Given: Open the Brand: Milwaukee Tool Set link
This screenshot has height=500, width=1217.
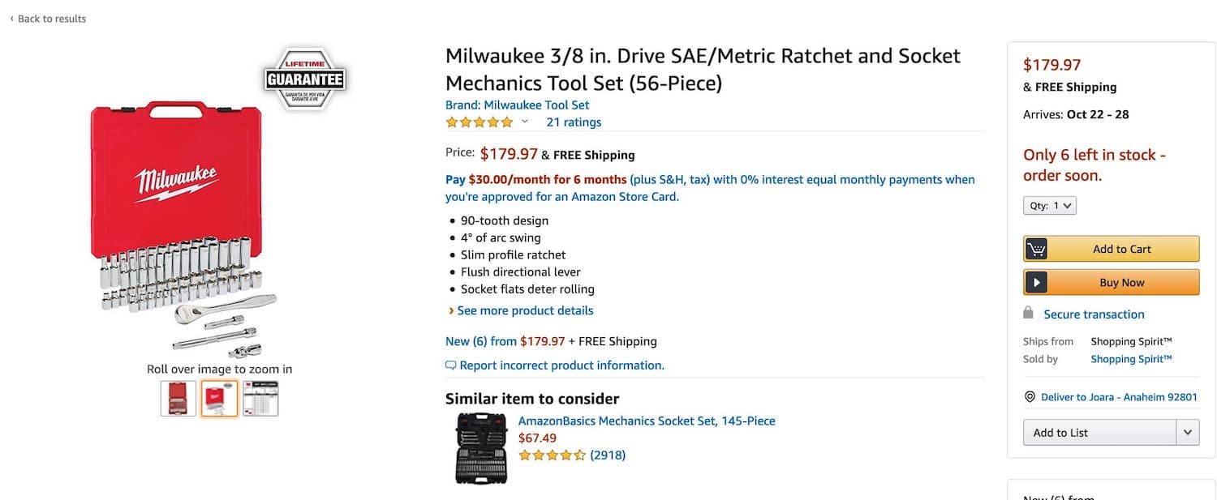Looking at the screenshot, I should point(518,105).
